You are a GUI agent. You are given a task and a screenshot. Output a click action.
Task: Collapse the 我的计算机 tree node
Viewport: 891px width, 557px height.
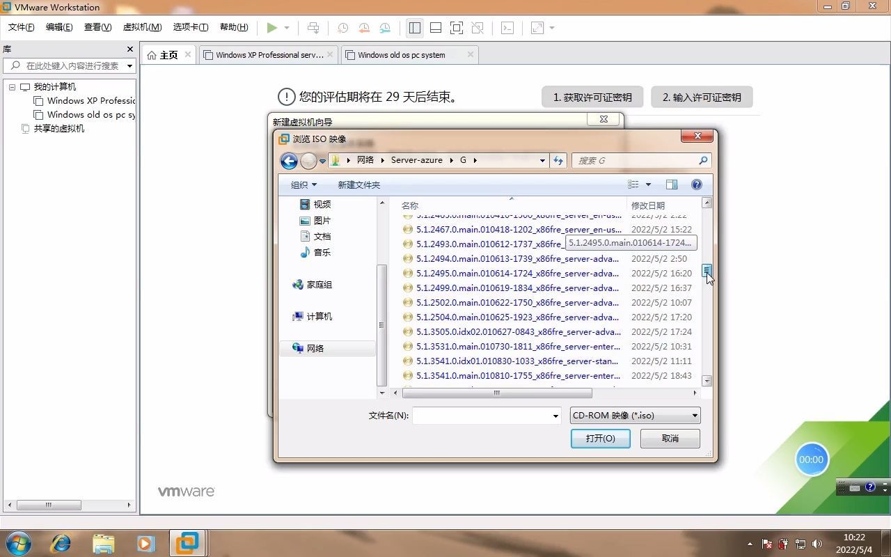[x=12, y=87]
